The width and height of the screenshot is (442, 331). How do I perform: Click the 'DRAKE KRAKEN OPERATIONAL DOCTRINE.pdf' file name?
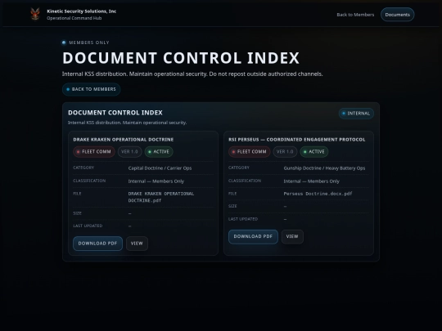click(161, 197)
